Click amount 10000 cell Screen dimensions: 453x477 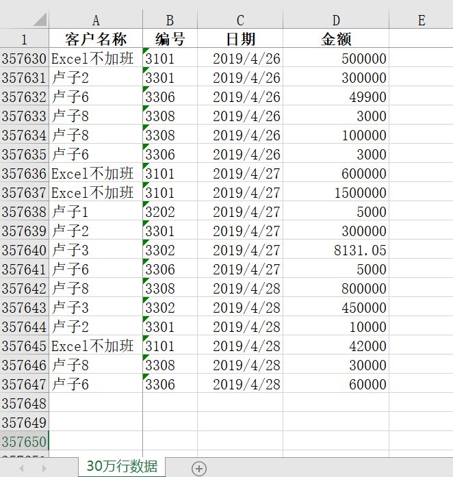(x=336, y=326)
